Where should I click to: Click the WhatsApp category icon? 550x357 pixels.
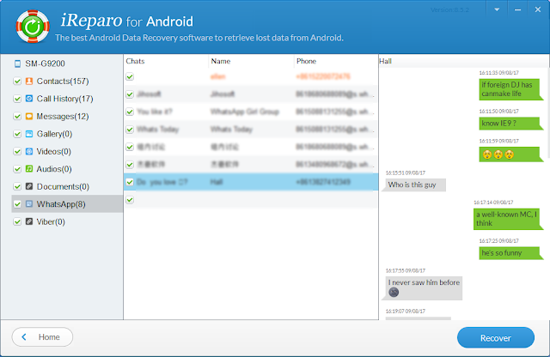click(x=29, y=204)
